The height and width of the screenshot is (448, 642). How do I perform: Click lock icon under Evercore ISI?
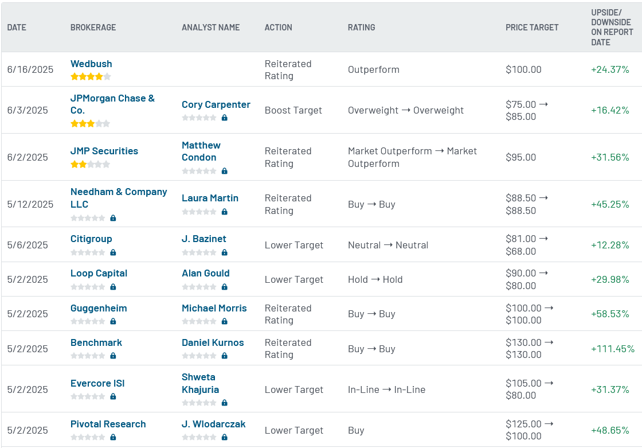(x=113, y=396)
